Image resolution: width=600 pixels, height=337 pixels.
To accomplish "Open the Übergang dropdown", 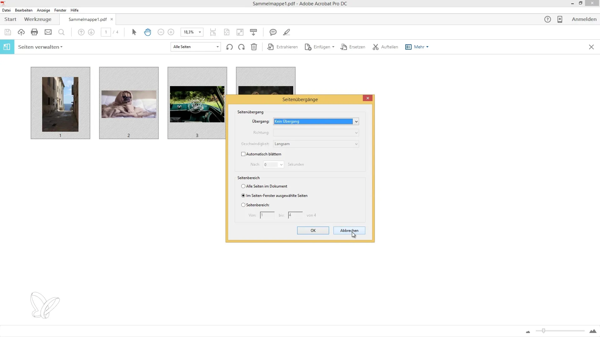I will pyautogui.click(x=316, y=121).
